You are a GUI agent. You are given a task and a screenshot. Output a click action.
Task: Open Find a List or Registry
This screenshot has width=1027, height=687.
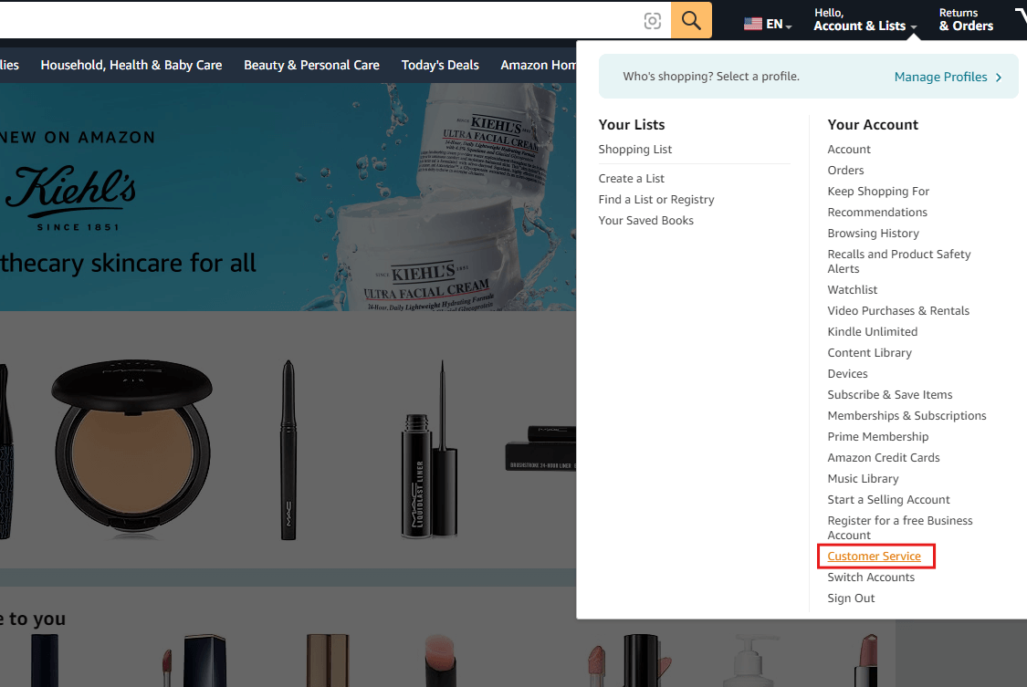655,200
